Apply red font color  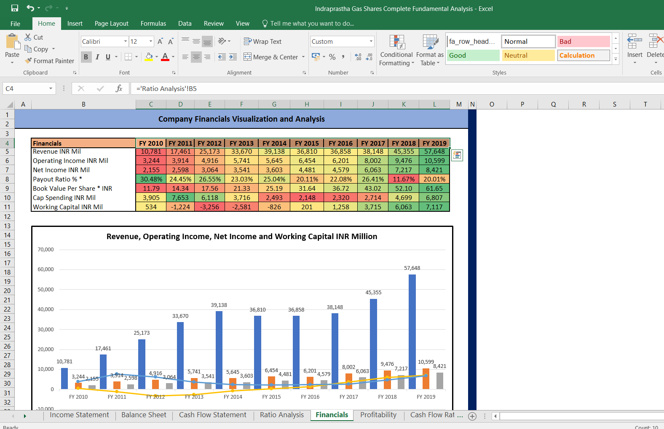[x=165, y=57]
